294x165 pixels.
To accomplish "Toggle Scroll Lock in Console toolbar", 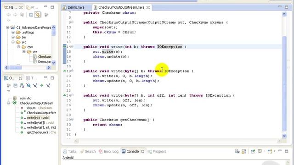I will pyautogui.click(x=244, y=151).
